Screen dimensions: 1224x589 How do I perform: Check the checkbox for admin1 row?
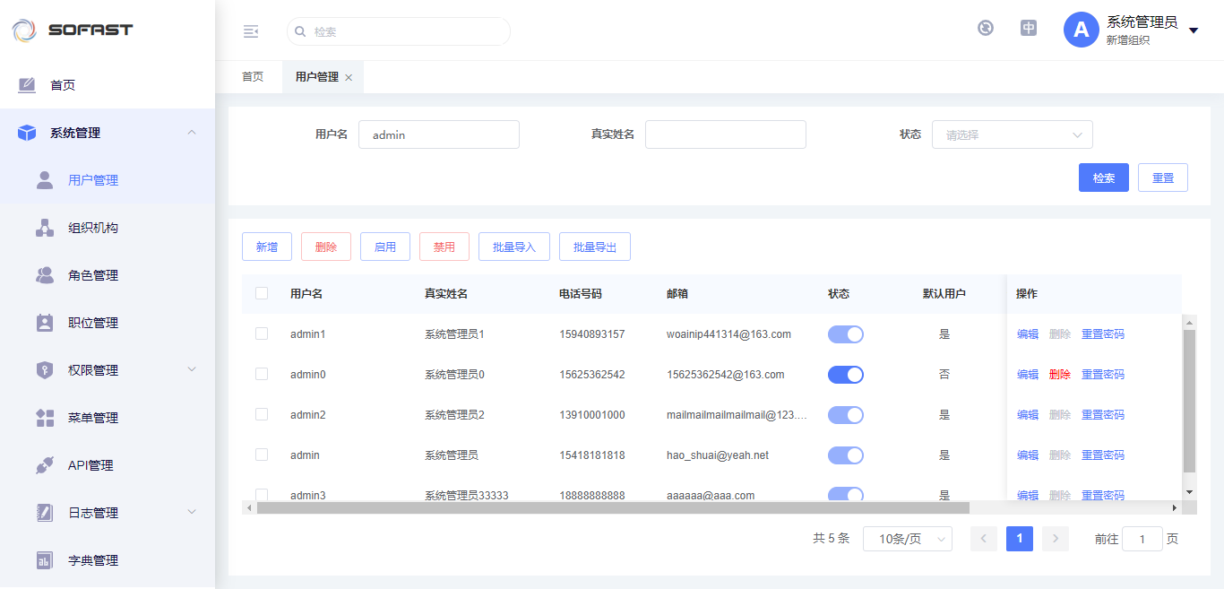[x=262, y=333]
